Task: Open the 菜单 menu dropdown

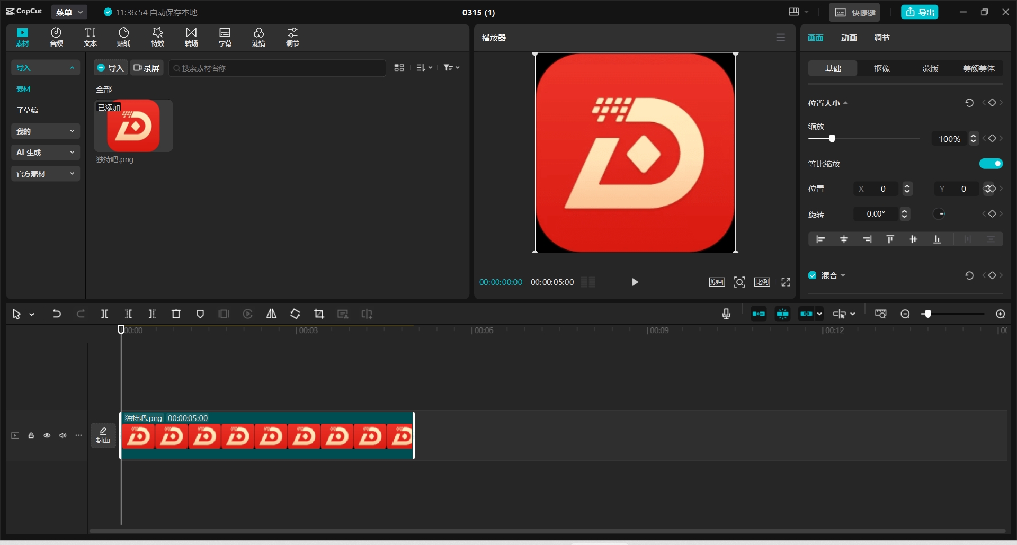Action: point(69,12)
